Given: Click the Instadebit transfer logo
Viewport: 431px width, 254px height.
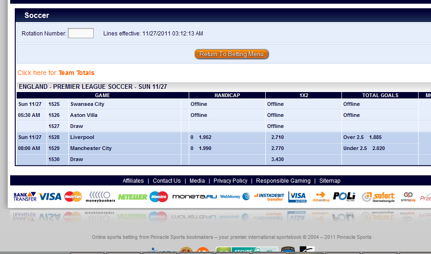Looking at the screenshot, I should pos(269,197).
